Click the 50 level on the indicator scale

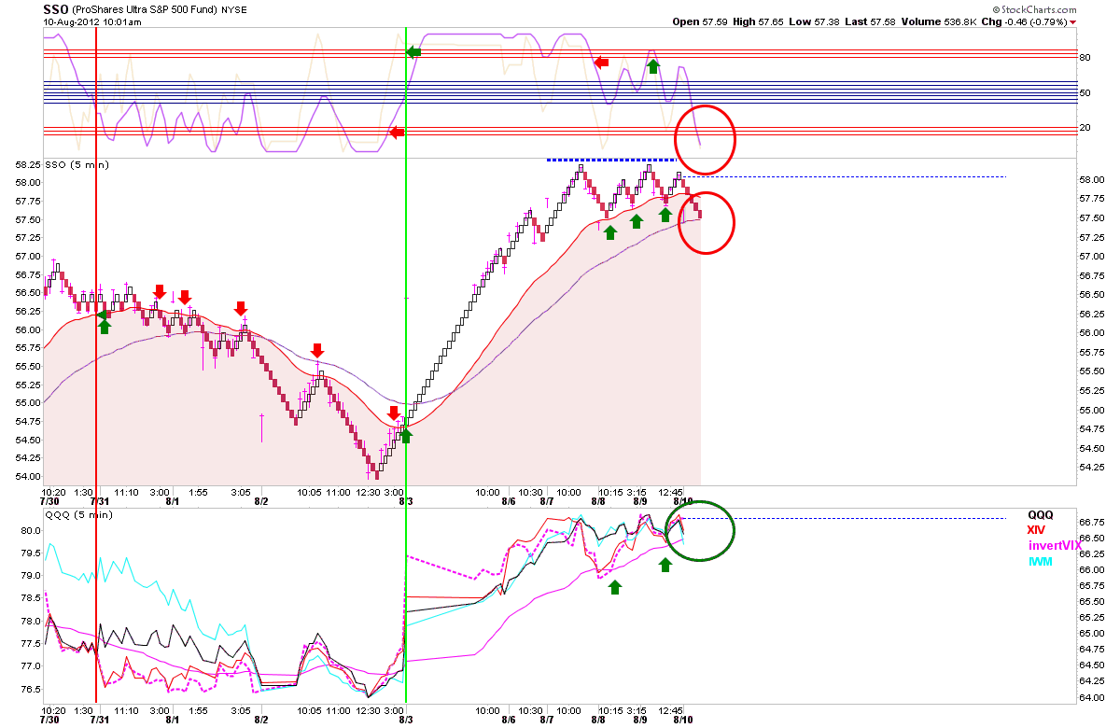tap(1085, 93)
